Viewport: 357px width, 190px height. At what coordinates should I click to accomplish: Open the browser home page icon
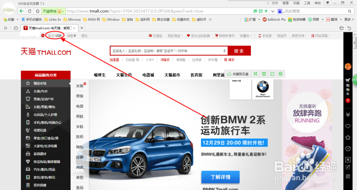(x=37, y=11)
